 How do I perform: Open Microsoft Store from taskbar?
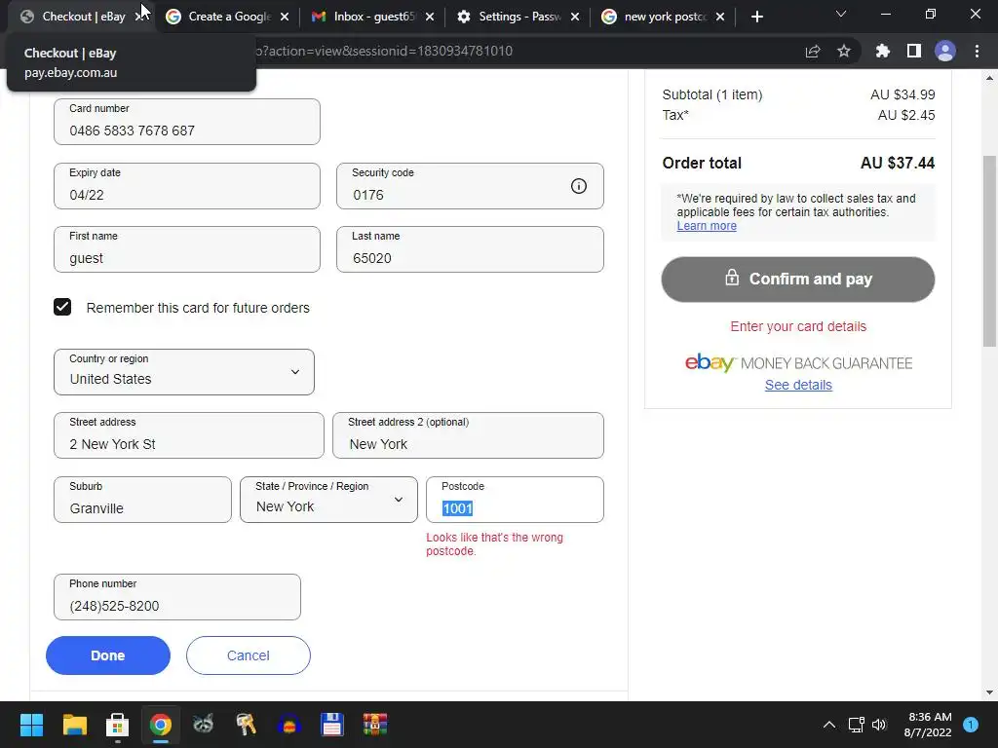click(x=117, y=725)
